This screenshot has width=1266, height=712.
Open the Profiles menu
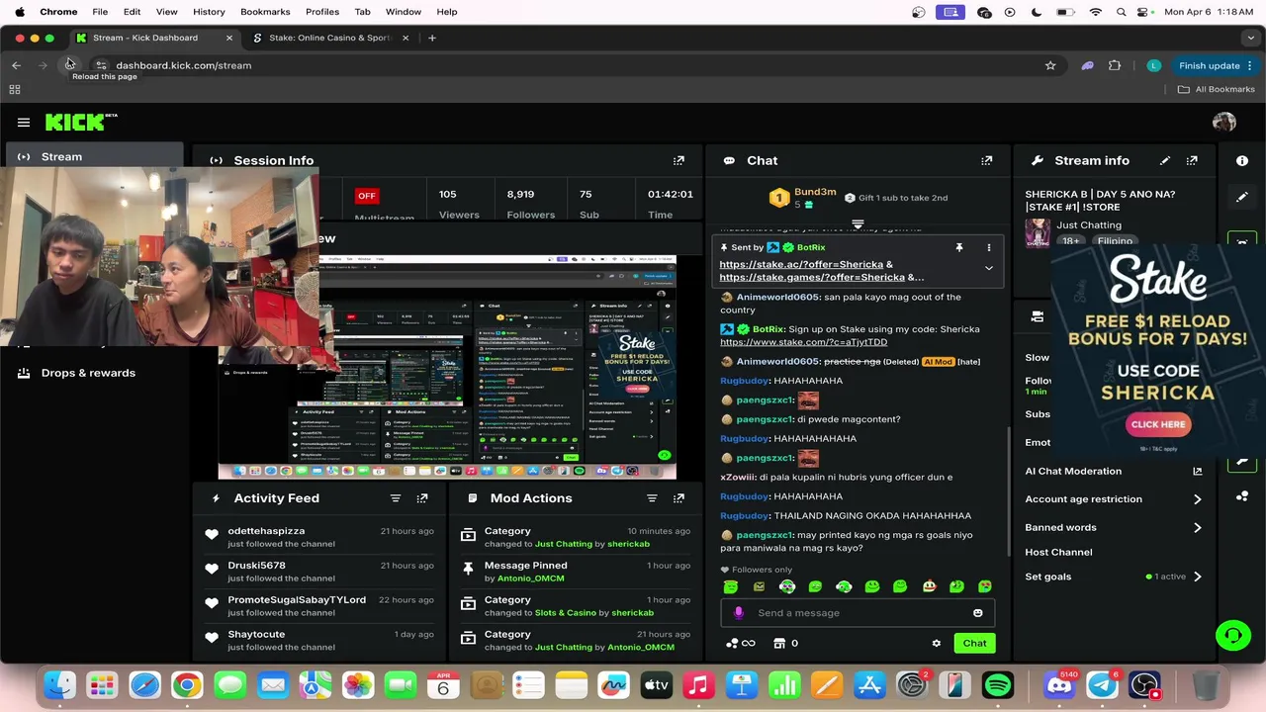pyautogui.click(x=322, y=12)
